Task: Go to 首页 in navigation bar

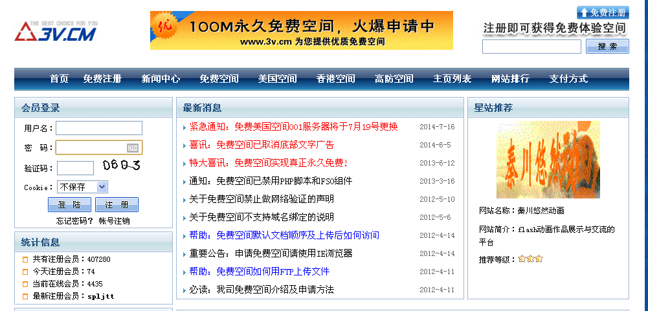Action: [59, 79]
